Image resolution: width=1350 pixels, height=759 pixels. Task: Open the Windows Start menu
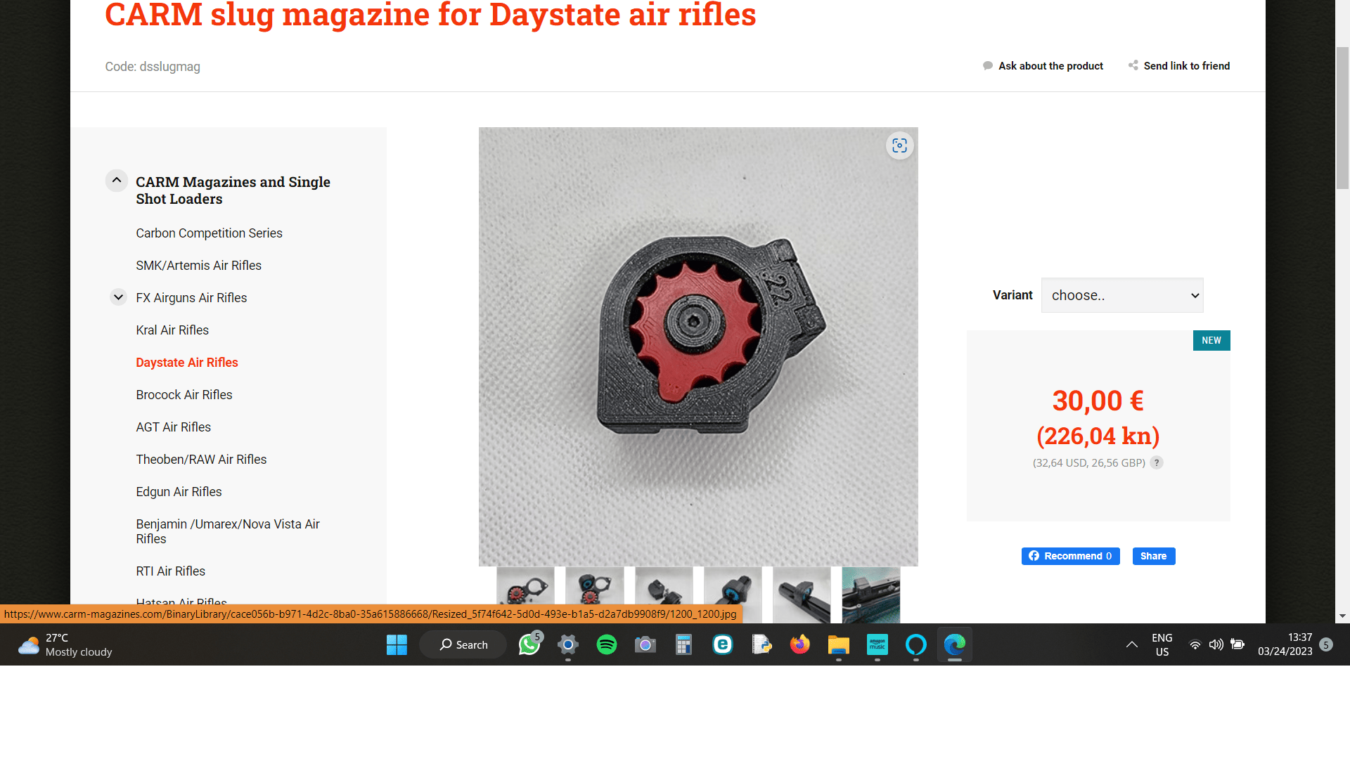(397, 644)
